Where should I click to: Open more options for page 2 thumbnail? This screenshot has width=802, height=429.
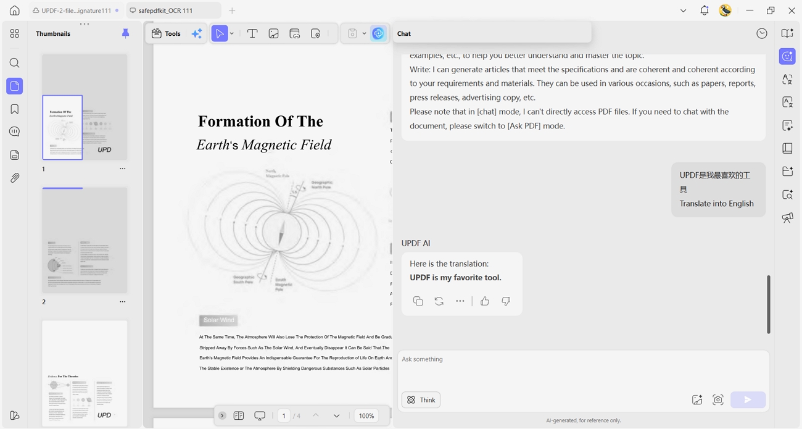tap(122, 302)
